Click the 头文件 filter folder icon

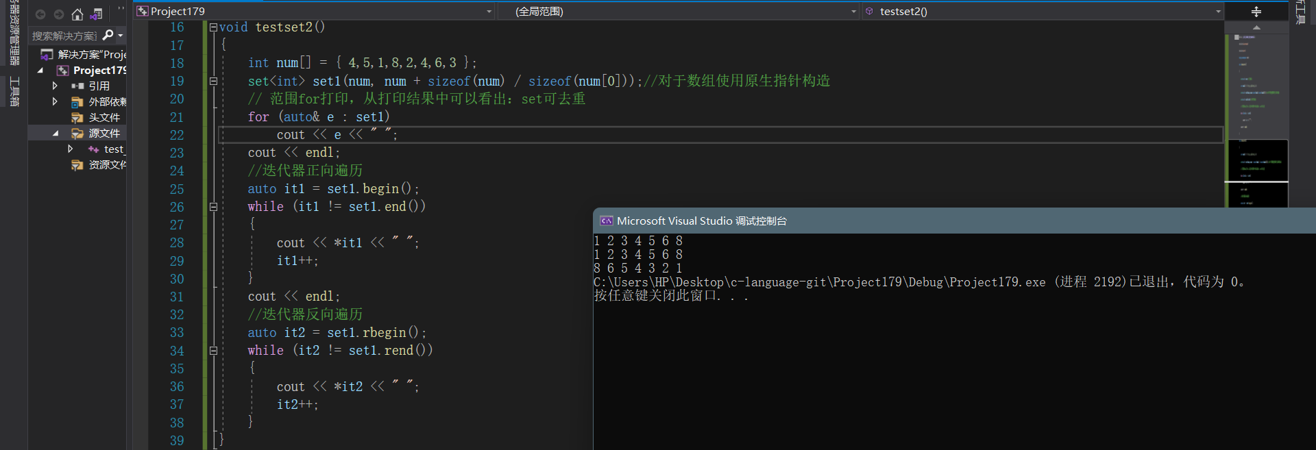point(77,118)
